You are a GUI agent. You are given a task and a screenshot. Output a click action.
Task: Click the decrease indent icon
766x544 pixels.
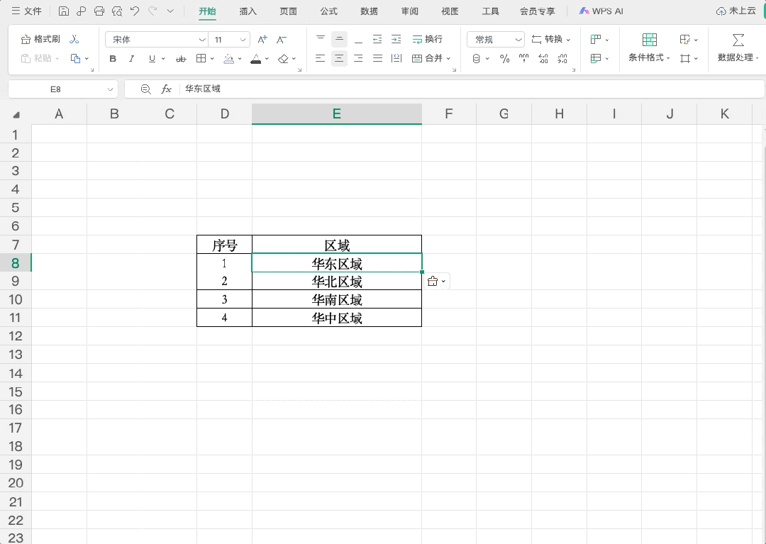(x=377, y=39)
